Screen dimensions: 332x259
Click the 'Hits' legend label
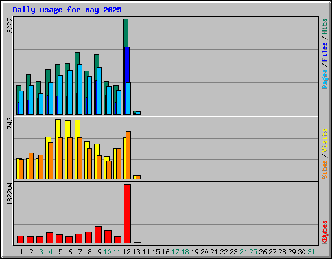coord(325,27)
